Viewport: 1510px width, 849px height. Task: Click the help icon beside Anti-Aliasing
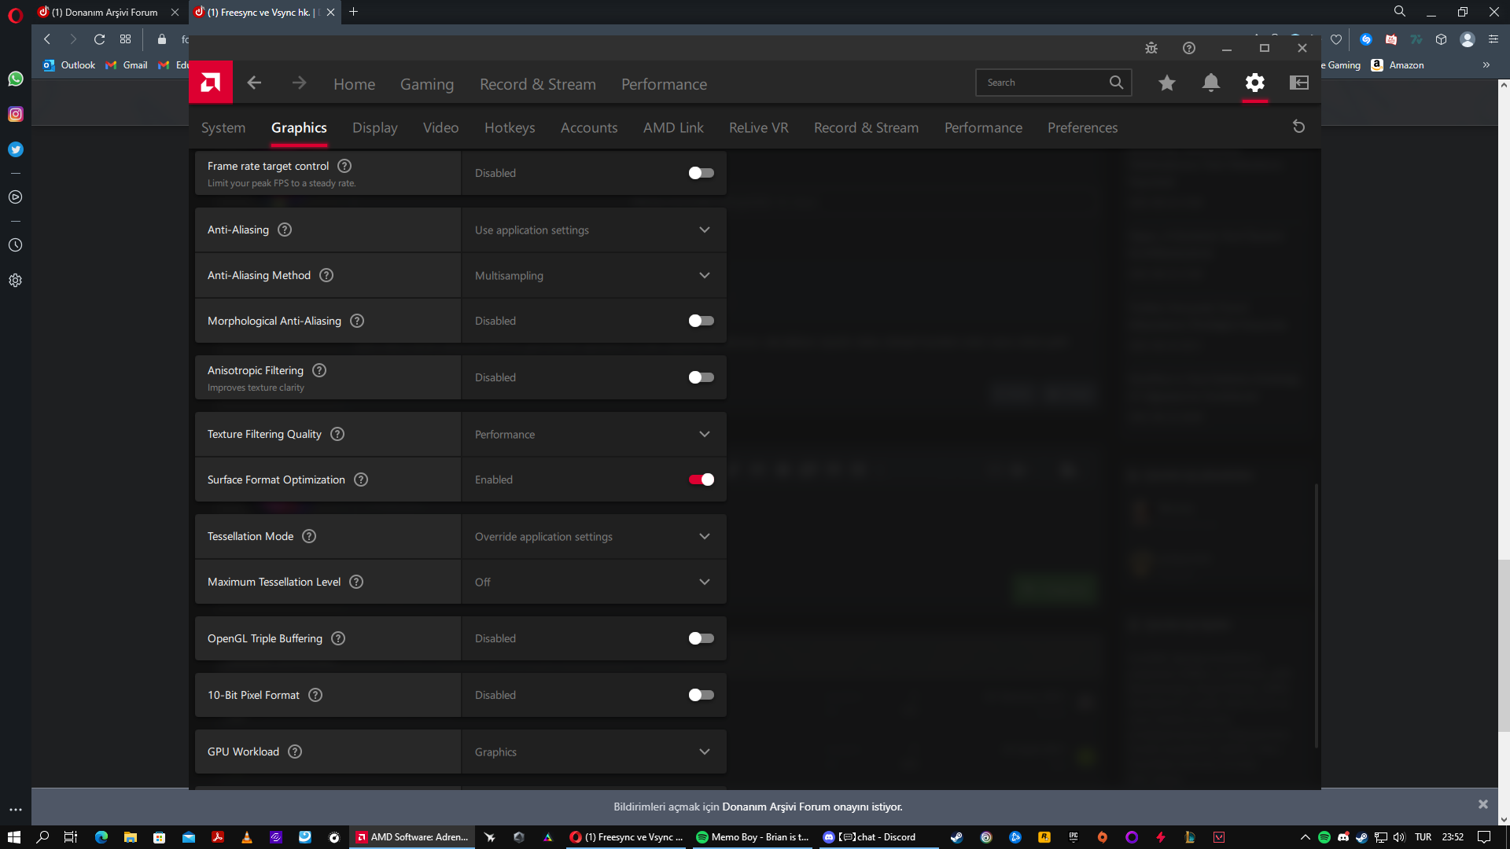(x=285, y=230)
